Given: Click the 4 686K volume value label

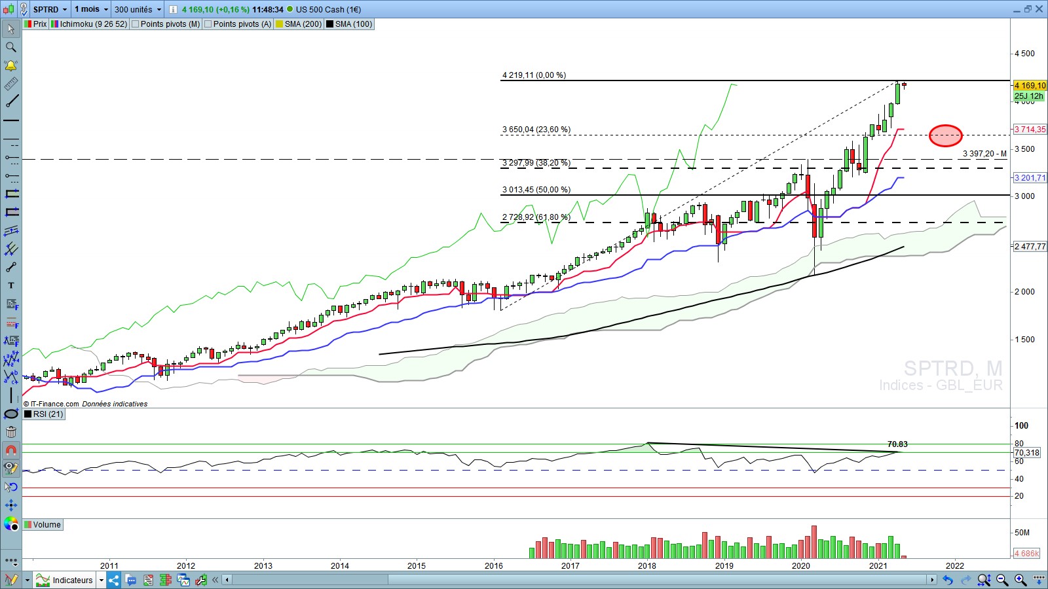Looking at the screenshot, I should (1026, 554).
